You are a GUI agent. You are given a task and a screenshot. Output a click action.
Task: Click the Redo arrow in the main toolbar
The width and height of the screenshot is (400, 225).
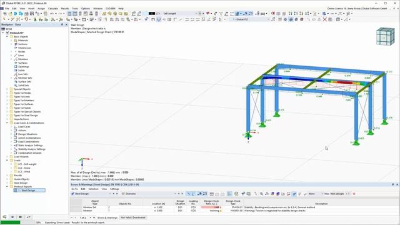(x=59, y=14)
